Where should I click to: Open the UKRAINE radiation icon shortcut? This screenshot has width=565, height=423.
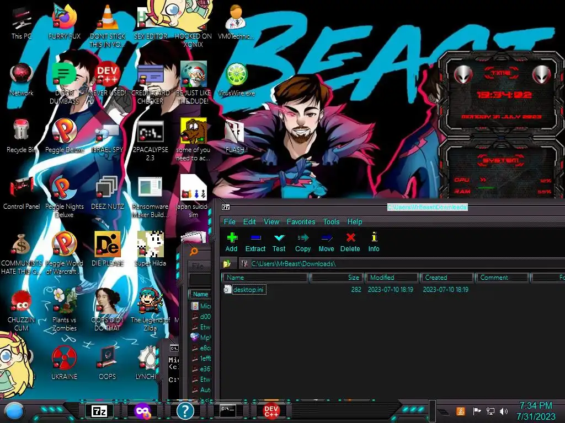click(x=64, y=362)
